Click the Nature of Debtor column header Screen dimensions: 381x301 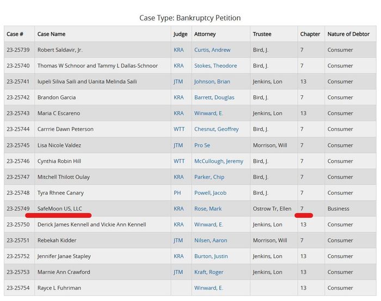348,34
